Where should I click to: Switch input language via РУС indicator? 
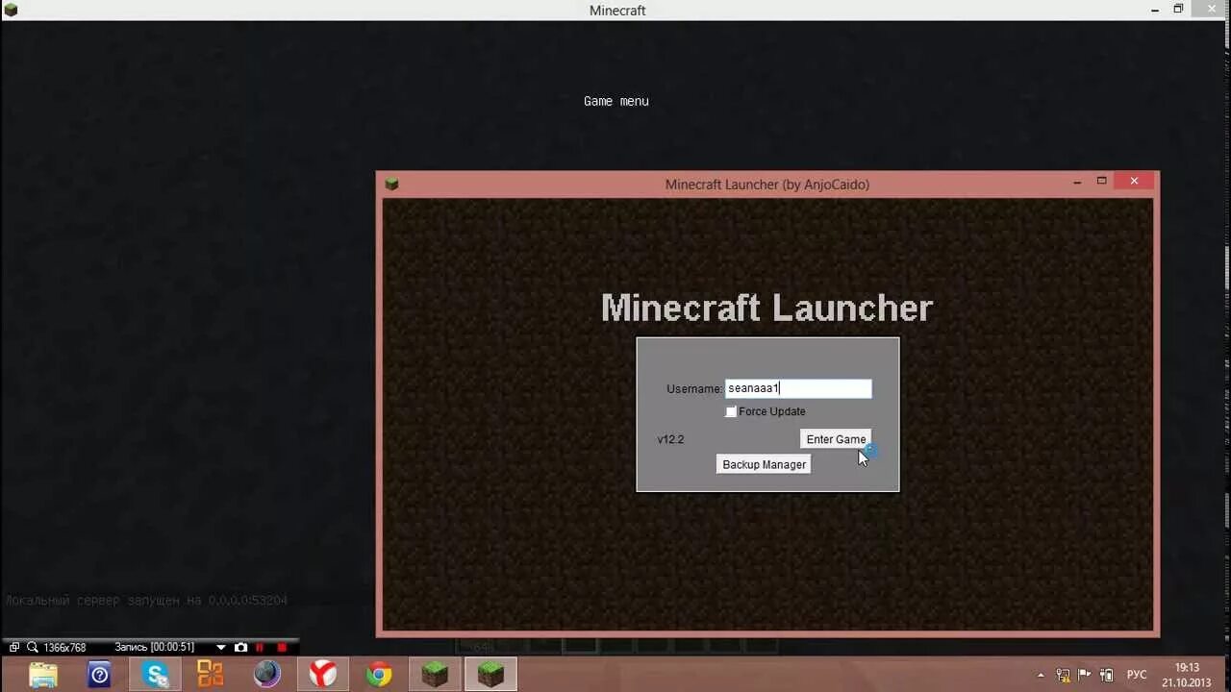pos(1137,676)
